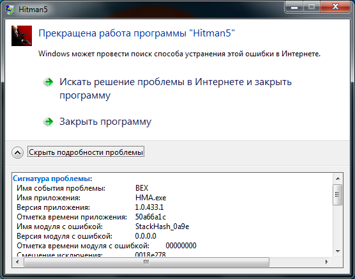This screenshot has height=279, width=355.
Task: Click label "Имя события проблемы:"
Action: click(x=61, y=188)
